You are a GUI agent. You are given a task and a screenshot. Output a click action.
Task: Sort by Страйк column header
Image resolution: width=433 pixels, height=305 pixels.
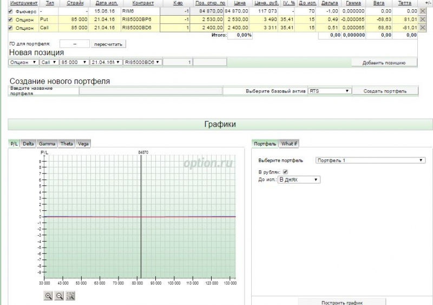click(x=75, y=3)
